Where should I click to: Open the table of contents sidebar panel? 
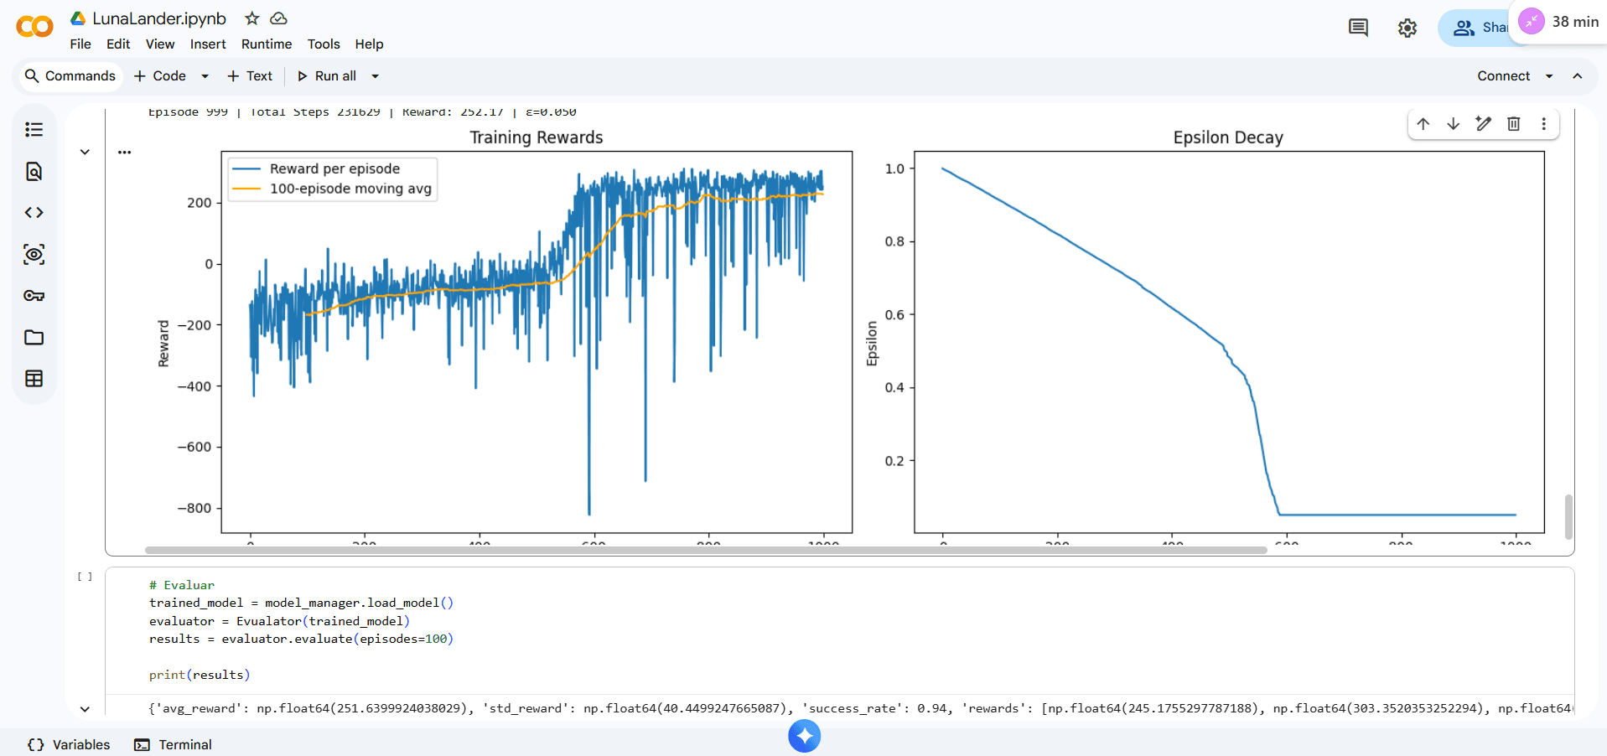[x=34, y=129]
